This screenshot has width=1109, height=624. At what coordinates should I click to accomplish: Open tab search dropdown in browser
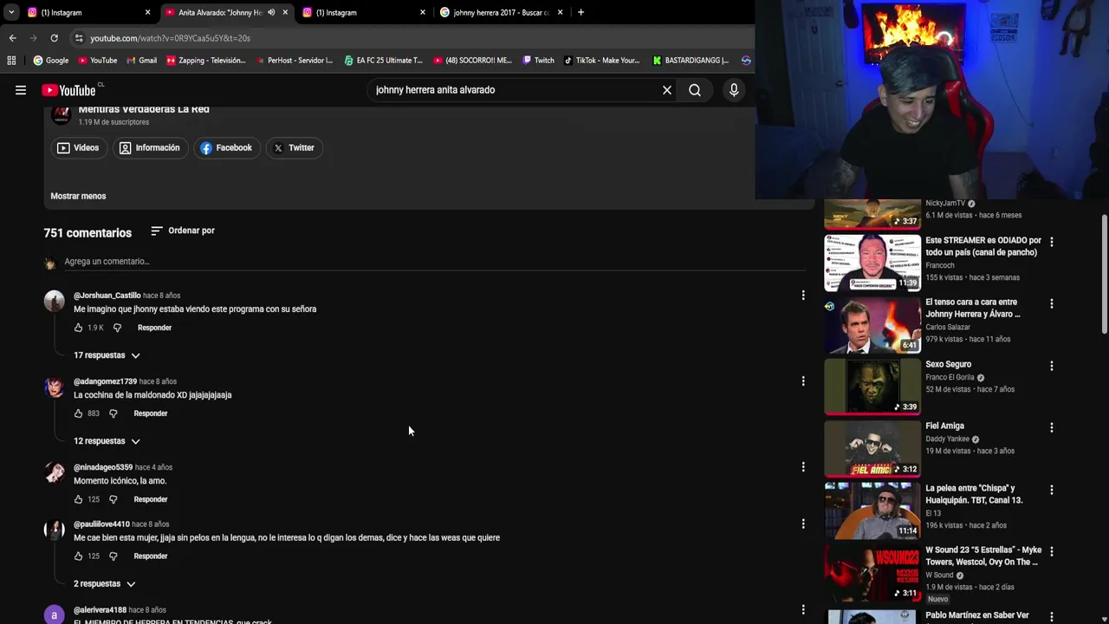point(11,12)
